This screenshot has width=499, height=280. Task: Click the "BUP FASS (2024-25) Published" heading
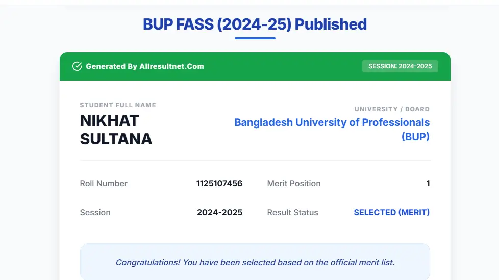coord(255,24)
